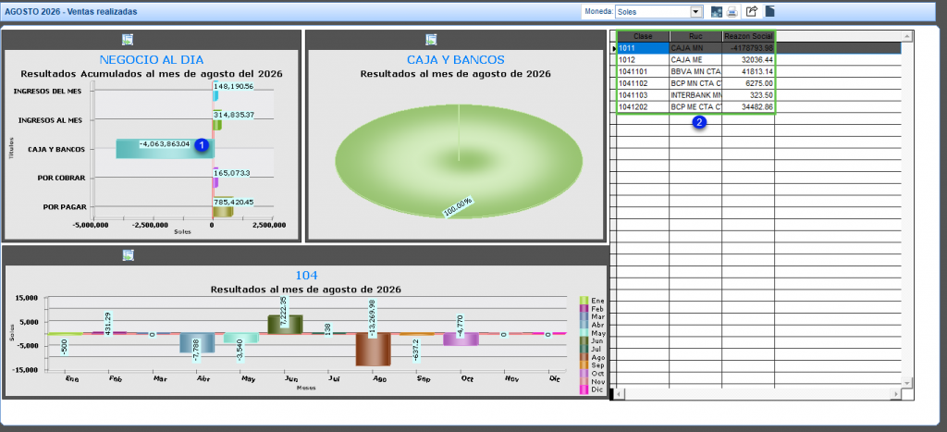Screen dimensions: 947x432
Task: Click the NEGOCIO AL DIA chart title
Action: (x=152, y=60)
